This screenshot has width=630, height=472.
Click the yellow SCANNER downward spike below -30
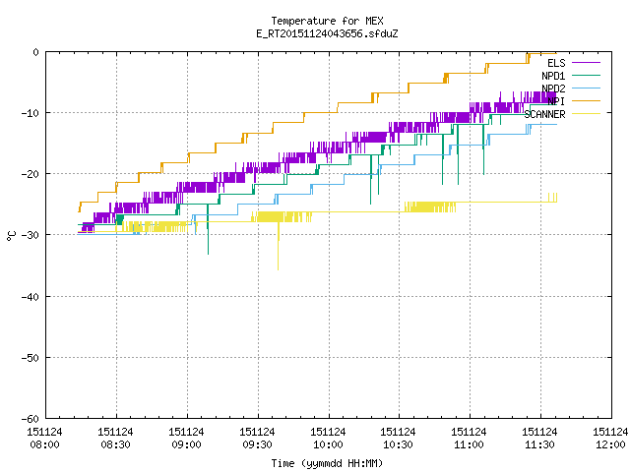click(x=278, y=251)
